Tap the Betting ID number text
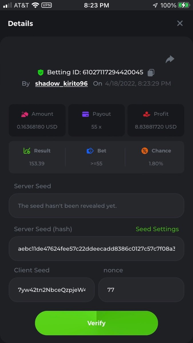 (113, 72)
